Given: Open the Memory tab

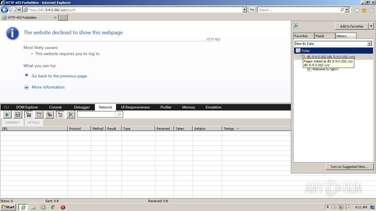Looking at the screenshot, I should pyautogui.click(x=189, y=107).
